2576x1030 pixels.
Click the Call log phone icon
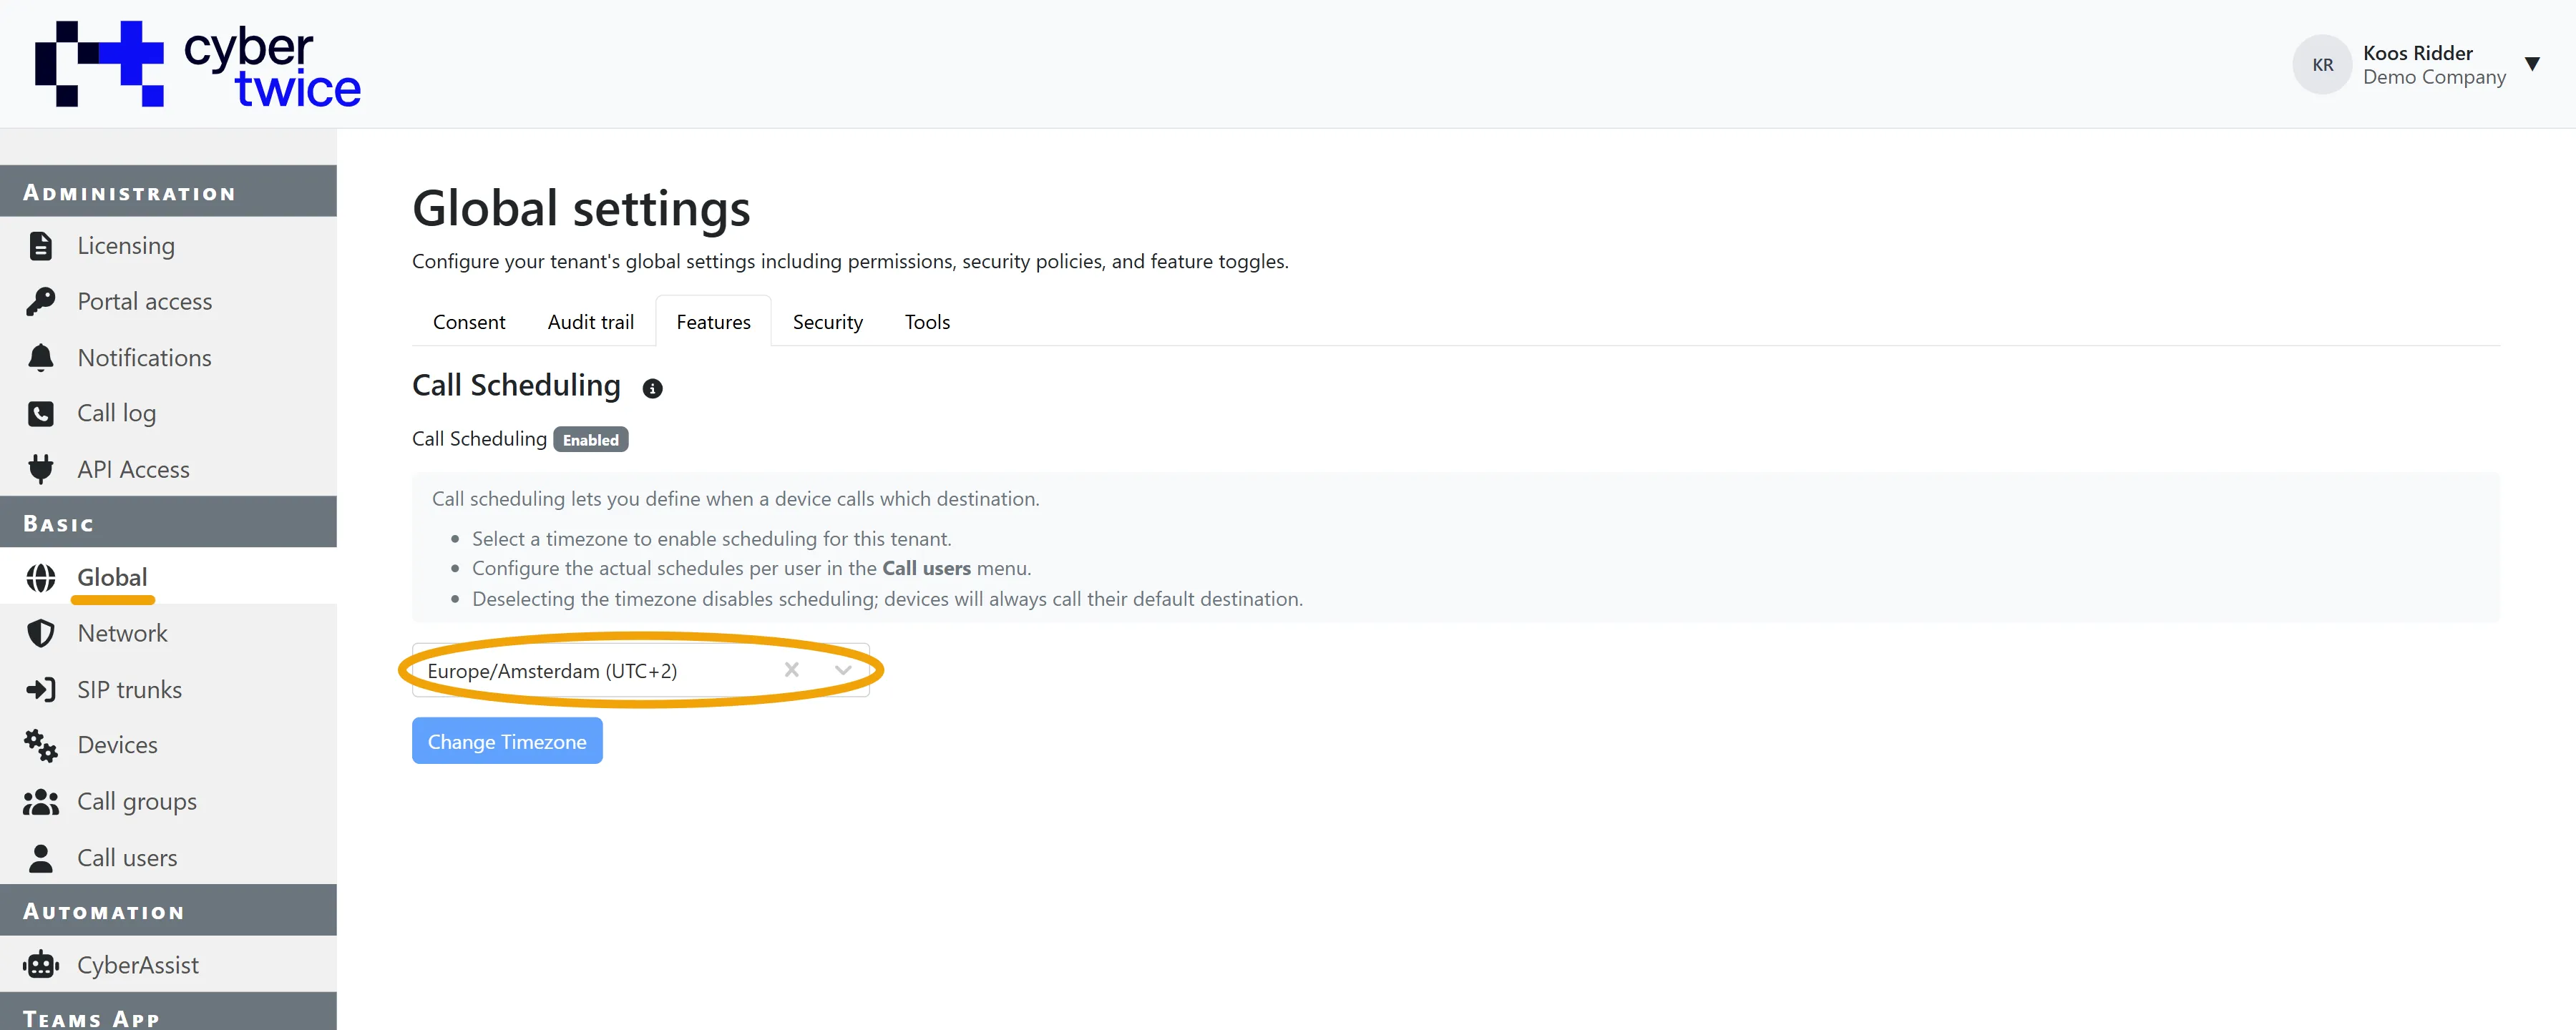(41, 413)
